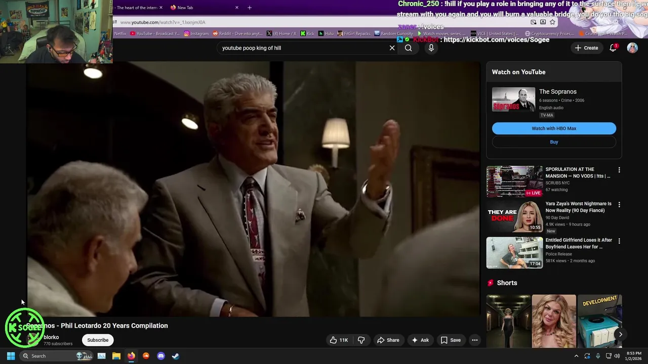Screen dimensions: 648x364
Task: Open the Instagram bookmark
Action: (196, 33)
